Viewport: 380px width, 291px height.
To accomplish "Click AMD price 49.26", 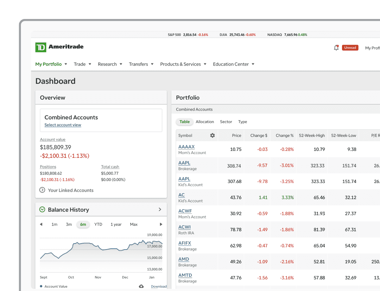I will pyautogui.click(x=236, y=262).
